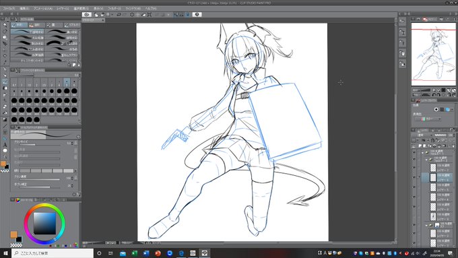Toggle the blue layer color effect icon
The width and height of the screenshot is (458, 258).
[x=447, y=109]
